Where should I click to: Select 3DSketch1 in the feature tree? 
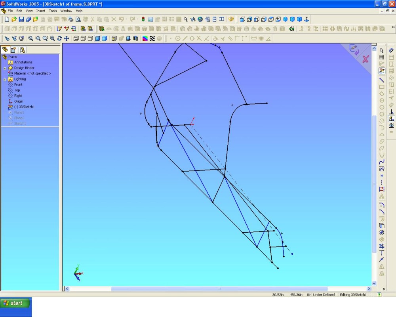point(24,107)
